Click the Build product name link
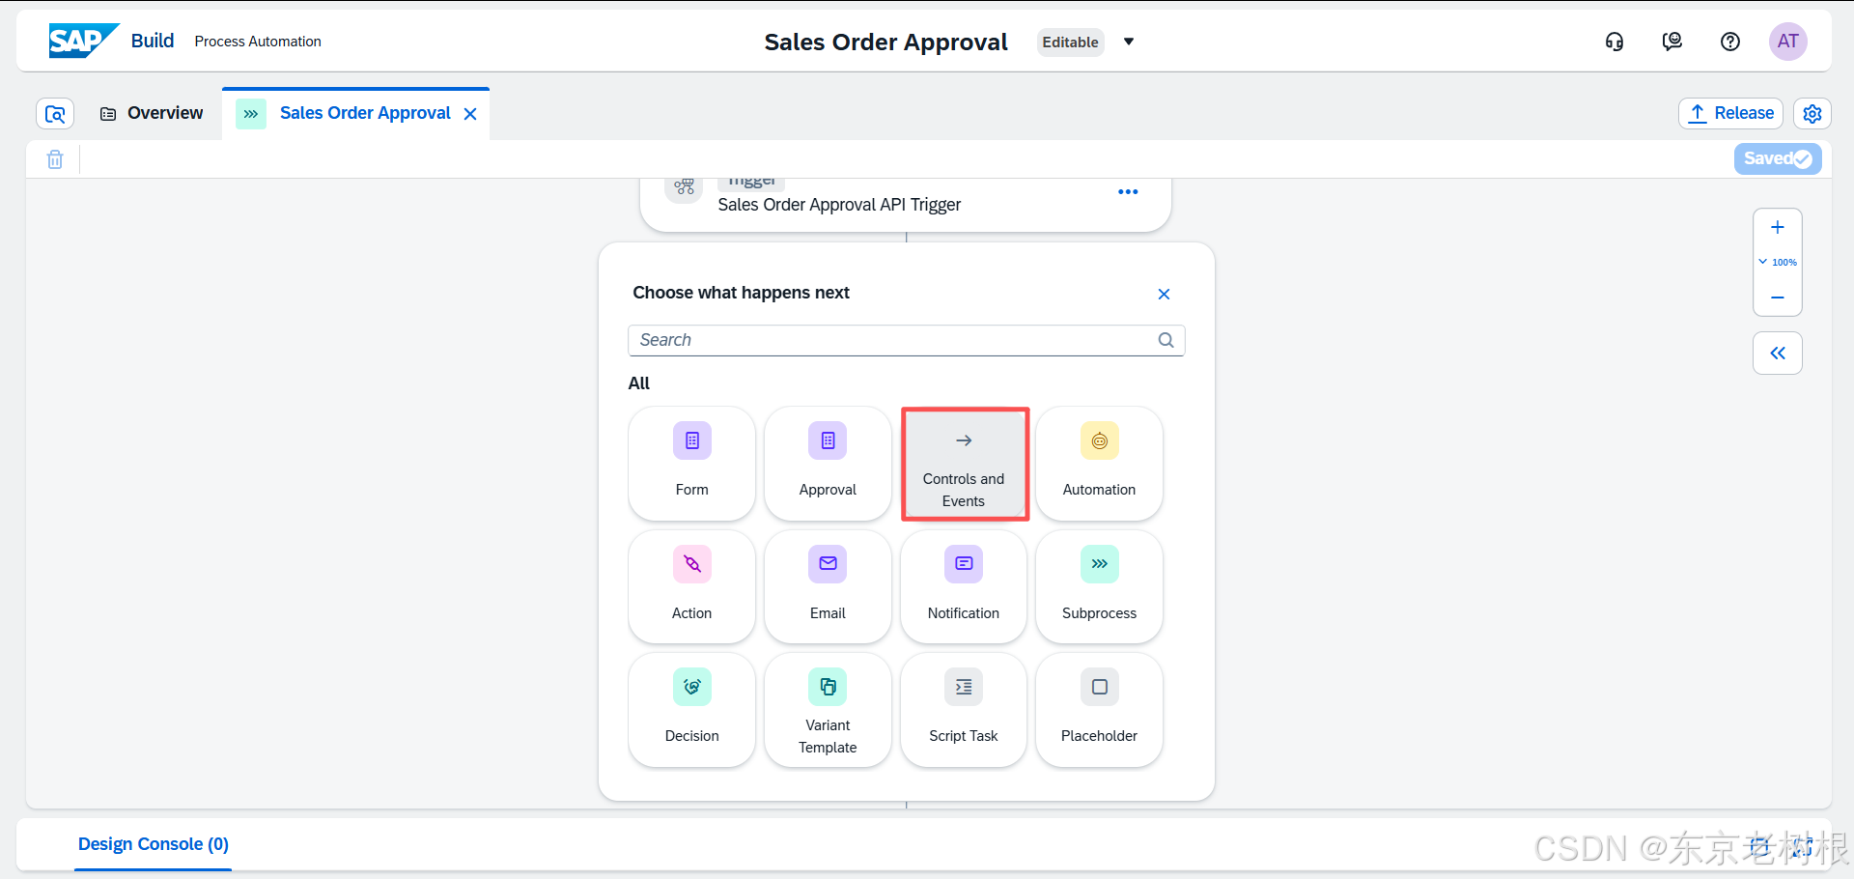 (153, 41)
